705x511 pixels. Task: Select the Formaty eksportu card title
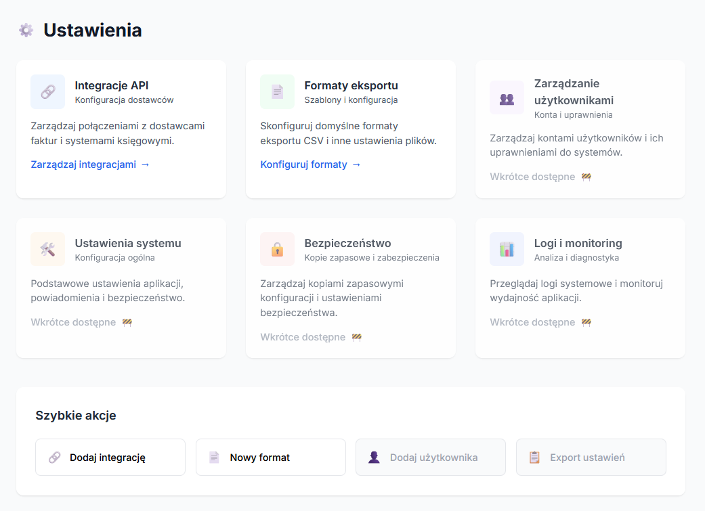tap(351, 86)
